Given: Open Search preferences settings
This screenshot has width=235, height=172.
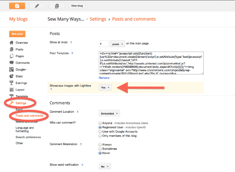Looking at the screenshot, I should [28, 137].
